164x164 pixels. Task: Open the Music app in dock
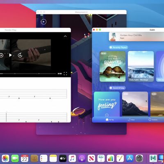point(72,158)
